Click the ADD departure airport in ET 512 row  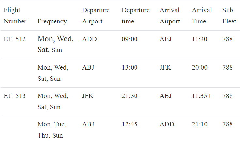(89, 39)
